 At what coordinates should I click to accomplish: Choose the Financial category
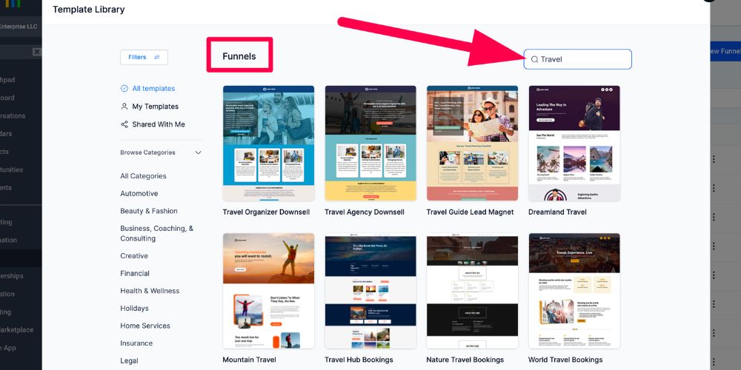pos(135,273)
